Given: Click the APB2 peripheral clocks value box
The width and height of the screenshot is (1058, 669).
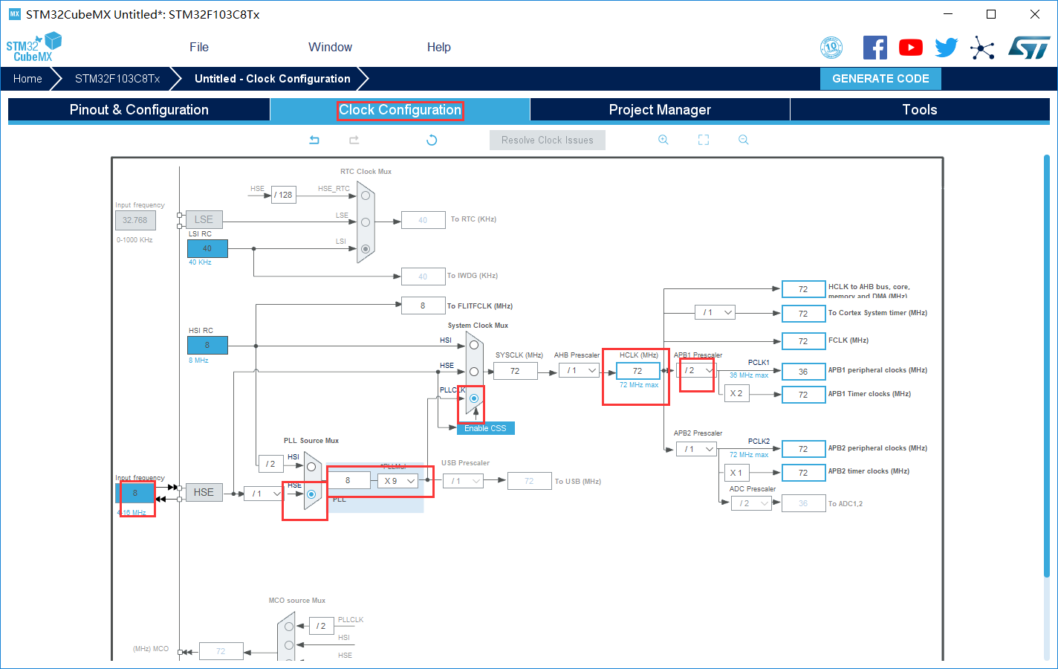Looking at the screenshot, I should pos(803,449).
